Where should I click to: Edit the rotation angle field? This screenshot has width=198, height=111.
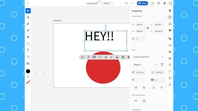[140, 39]
